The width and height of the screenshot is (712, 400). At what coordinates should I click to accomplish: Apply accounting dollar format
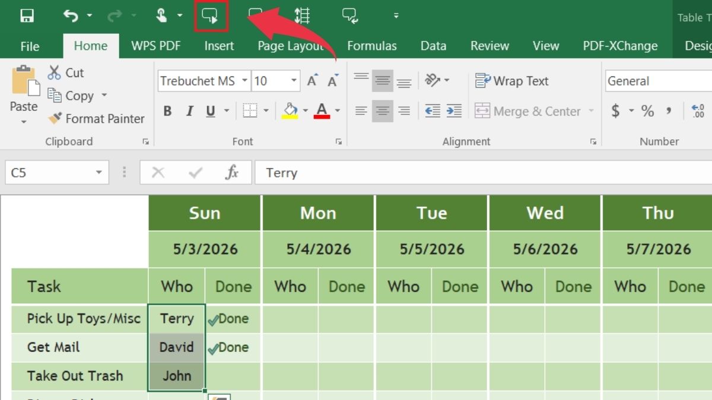[x=616, y=111]
